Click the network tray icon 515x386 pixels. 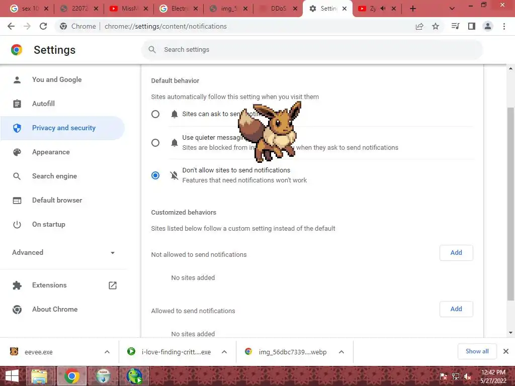pyautogui.click(x=456, y=376)
